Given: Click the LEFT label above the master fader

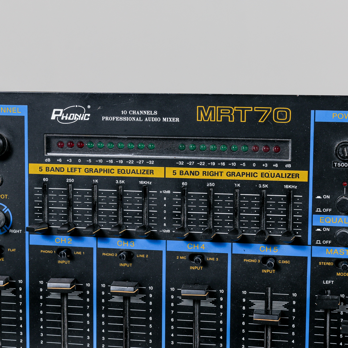Looking at the screenshot, I should (328, 282).
